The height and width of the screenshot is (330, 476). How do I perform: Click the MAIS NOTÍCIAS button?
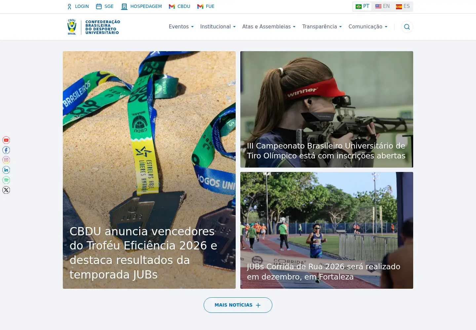pyautogui.click(x=238, y=305)
